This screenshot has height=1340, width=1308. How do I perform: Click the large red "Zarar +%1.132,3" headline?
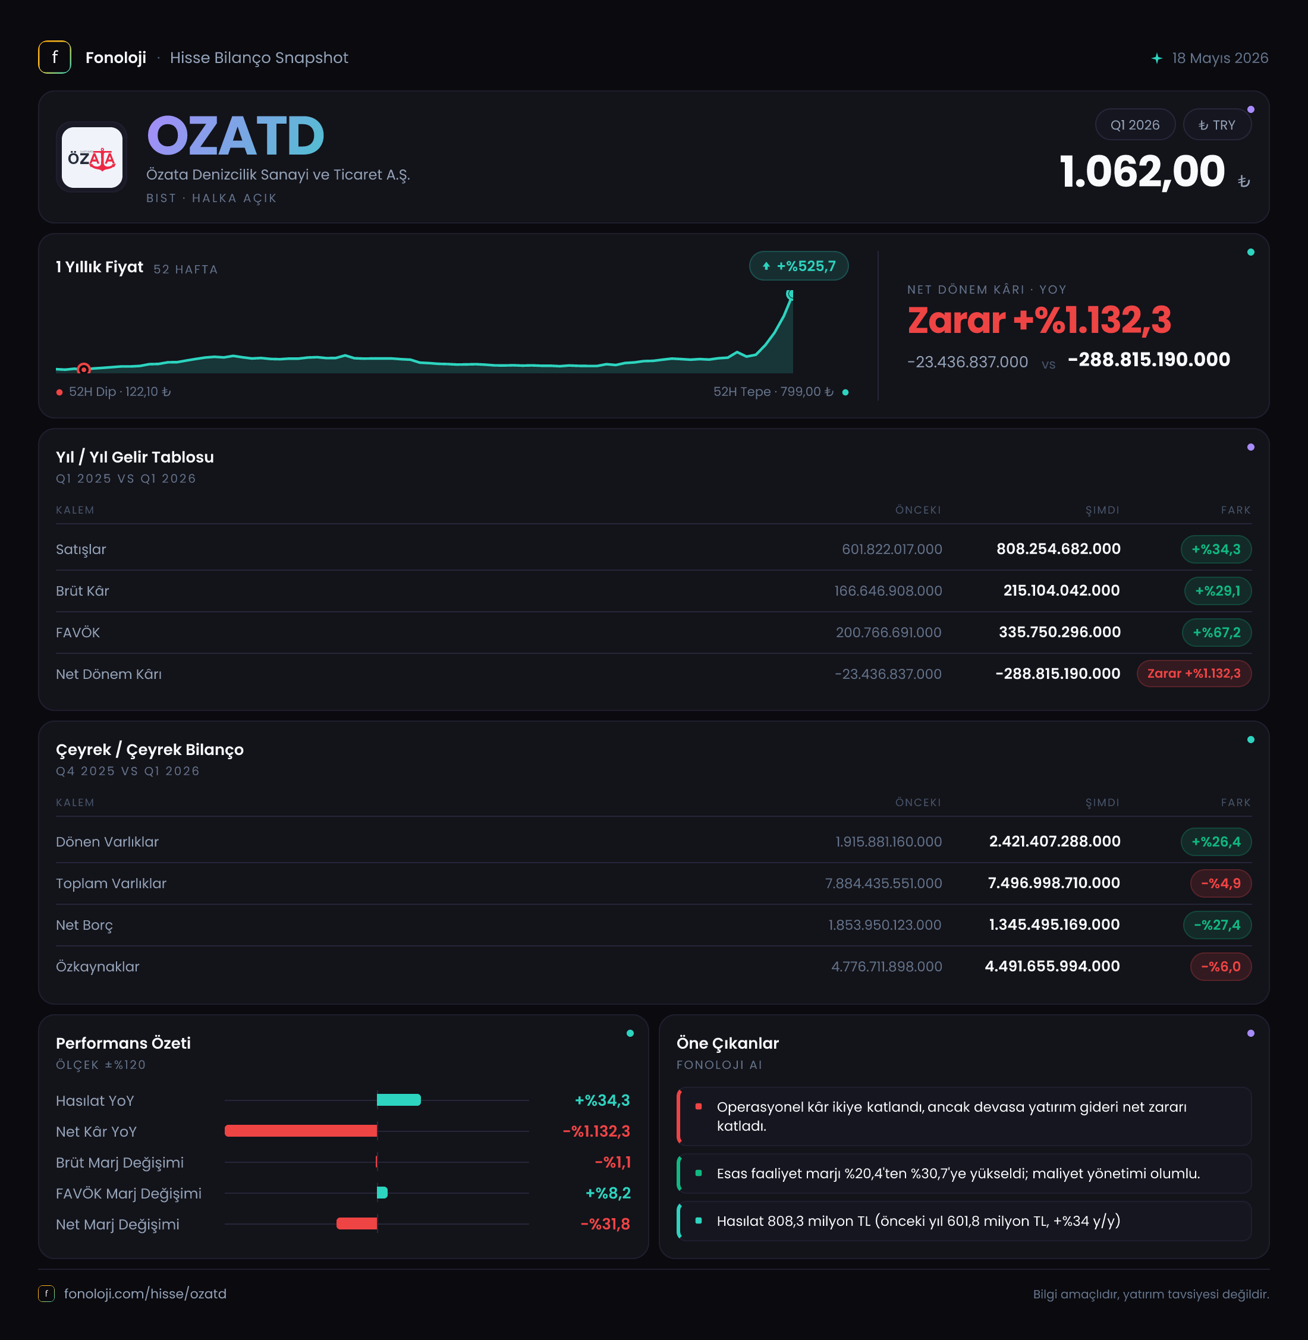point(1039,320)
